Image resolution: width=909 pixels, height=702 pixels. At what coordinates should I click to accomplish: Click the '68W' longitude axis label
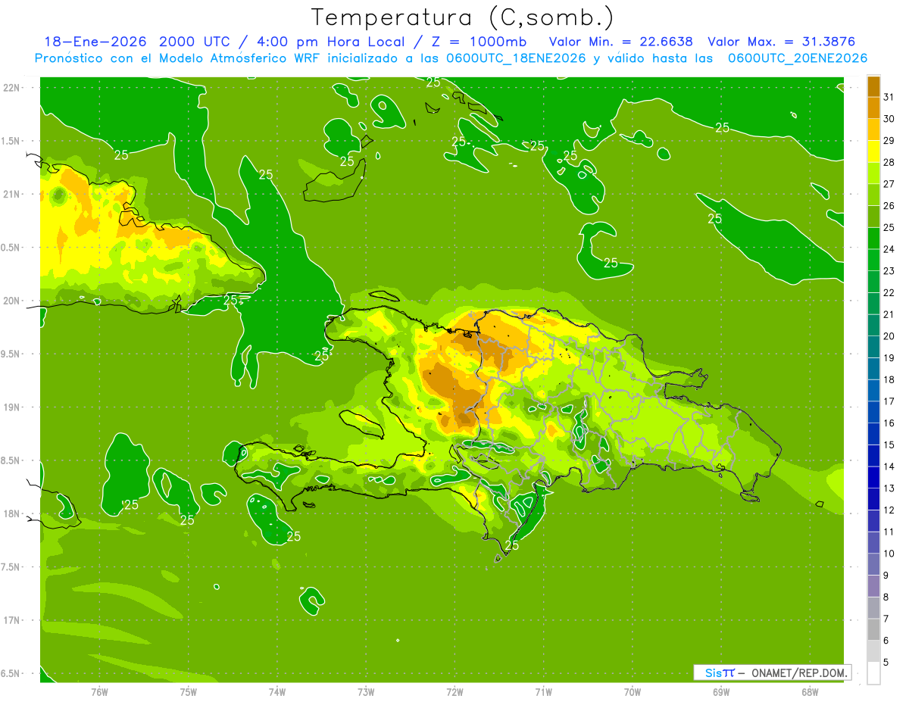click(x=809, y=691)
